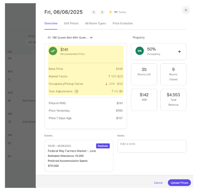Open Your Adjustments arrow icon

pos(76,91)
